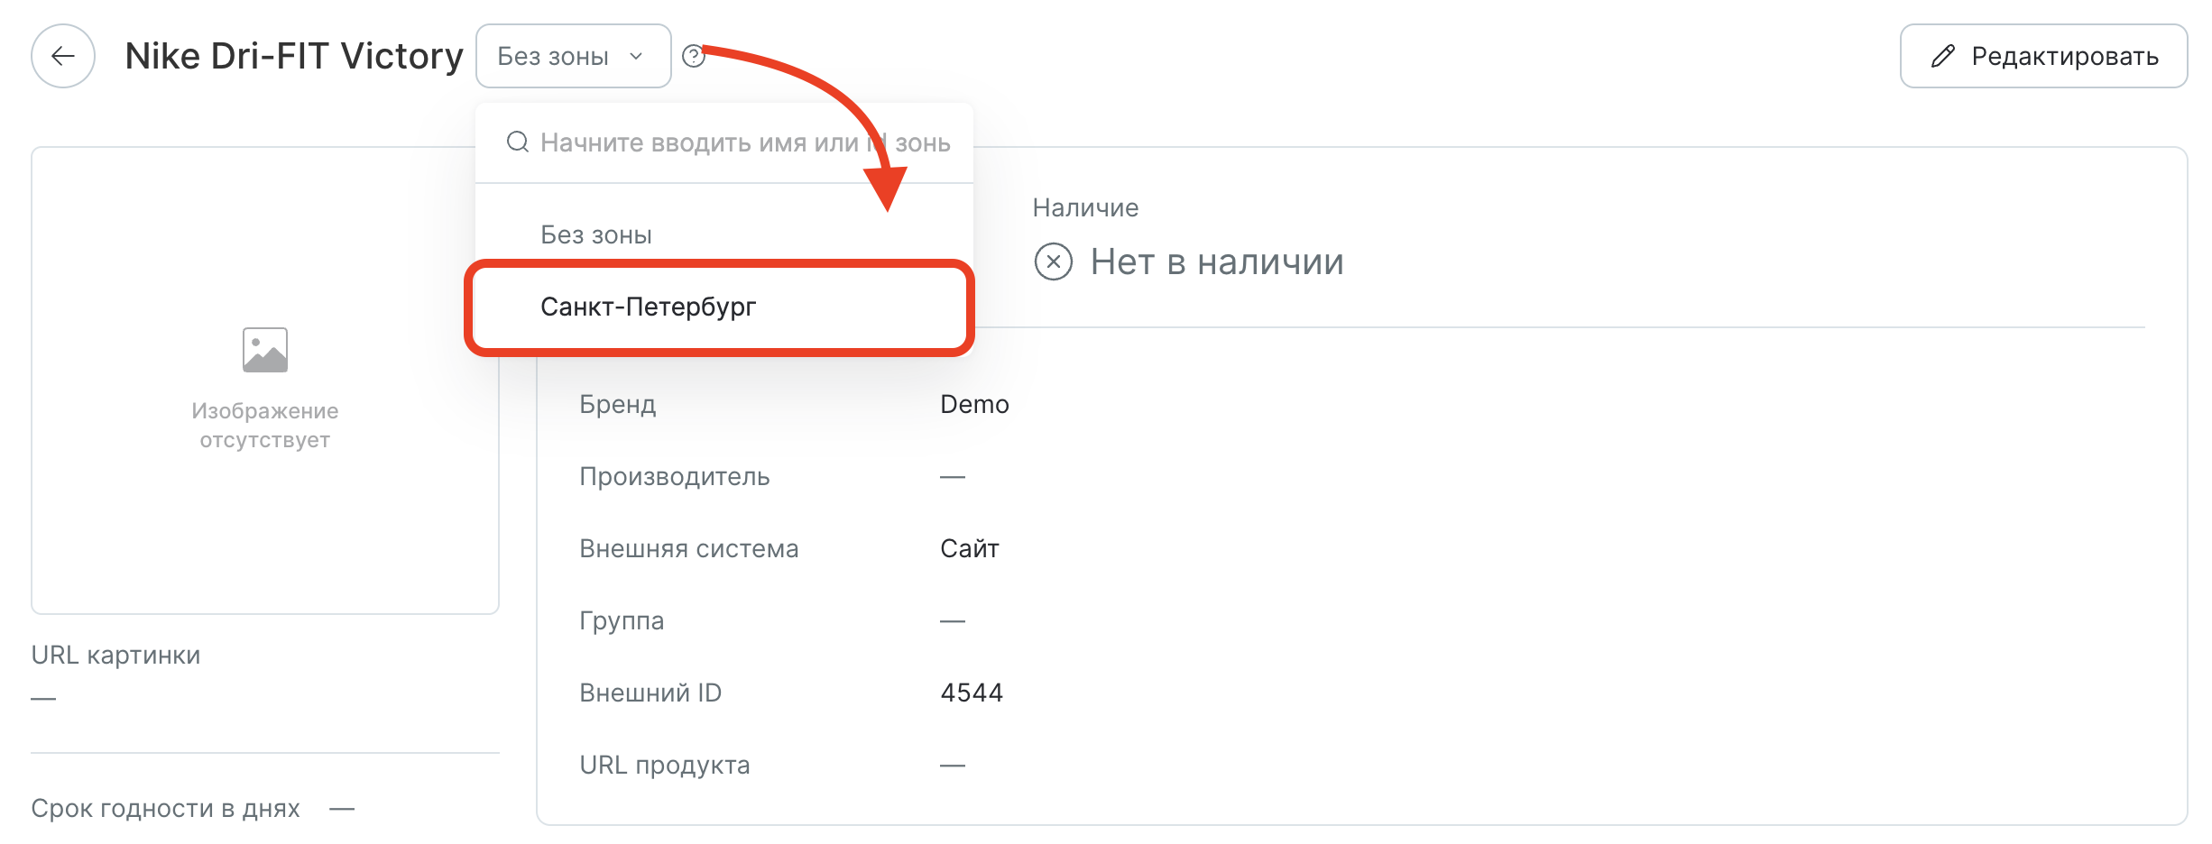Click the Nike Dri-FIT Victory title

pos(294,56)
